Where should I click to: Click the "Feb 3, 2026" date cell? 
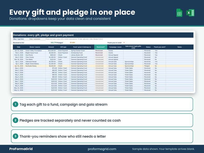[x=19, y=53]
